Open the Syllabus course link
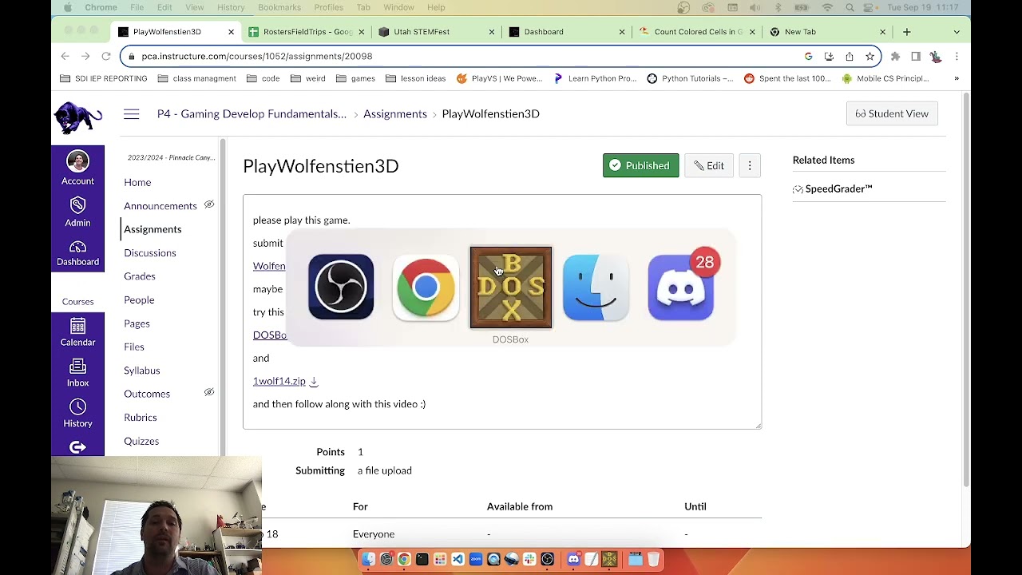This screenshot has height=575, width=1022. click(142, 371)
